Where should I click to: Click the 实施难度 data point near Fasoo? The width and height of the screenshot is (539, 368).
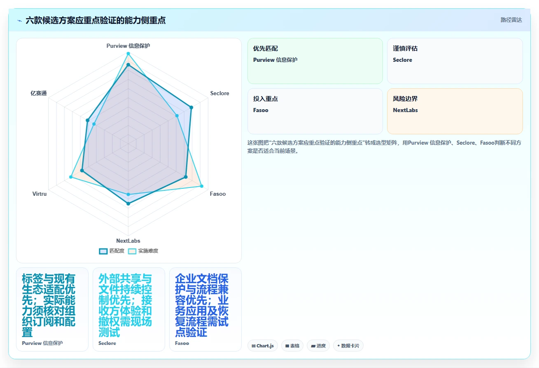pyautogui.click(x=201, y=186)
